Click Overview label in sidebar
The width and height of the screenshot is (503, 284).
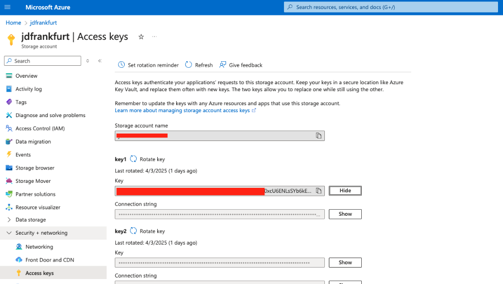tap(26, 76)
